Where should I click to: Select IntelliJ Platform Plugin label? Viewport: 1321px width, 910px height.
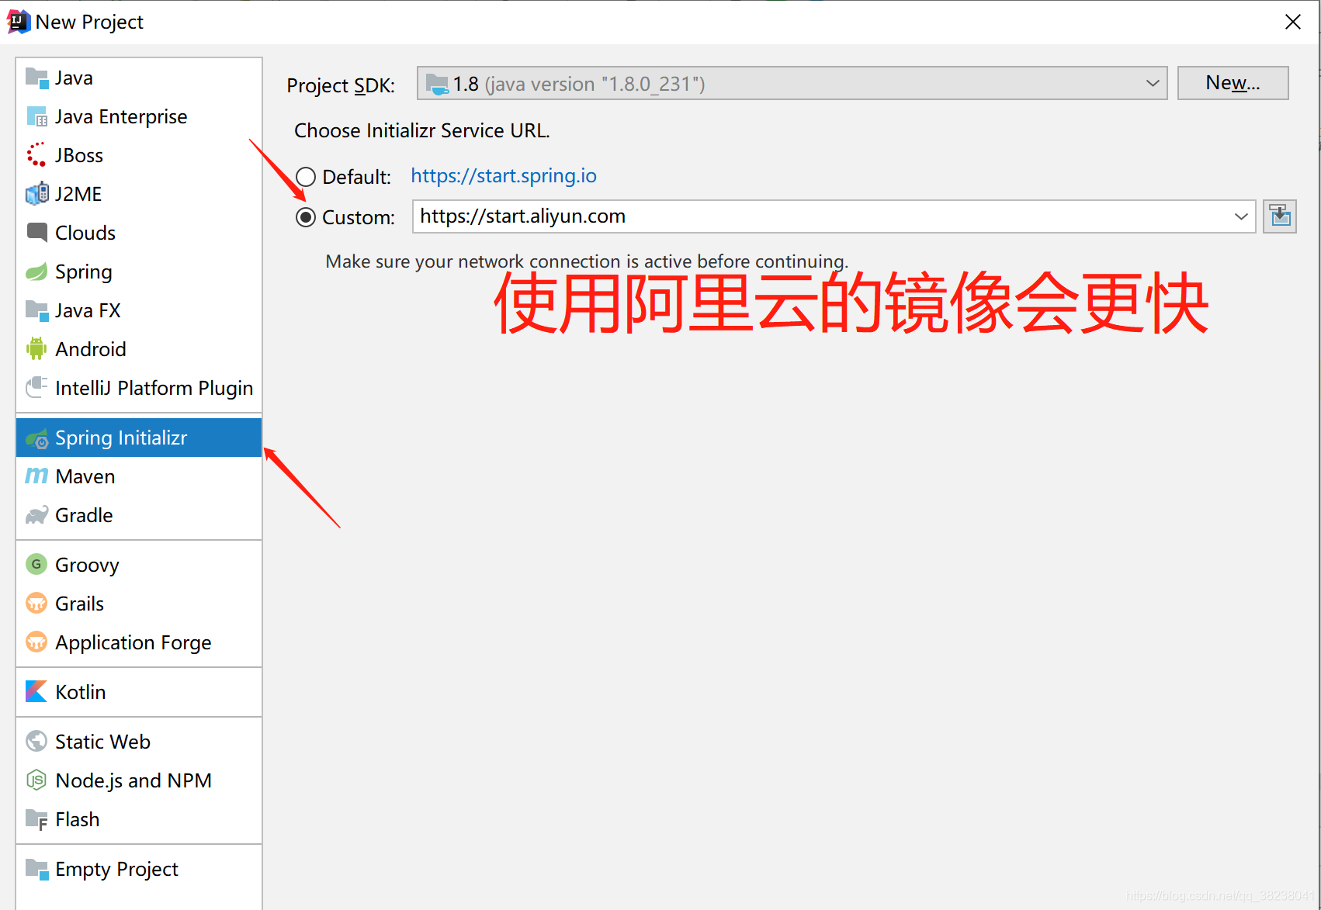[x=154, y=388]
